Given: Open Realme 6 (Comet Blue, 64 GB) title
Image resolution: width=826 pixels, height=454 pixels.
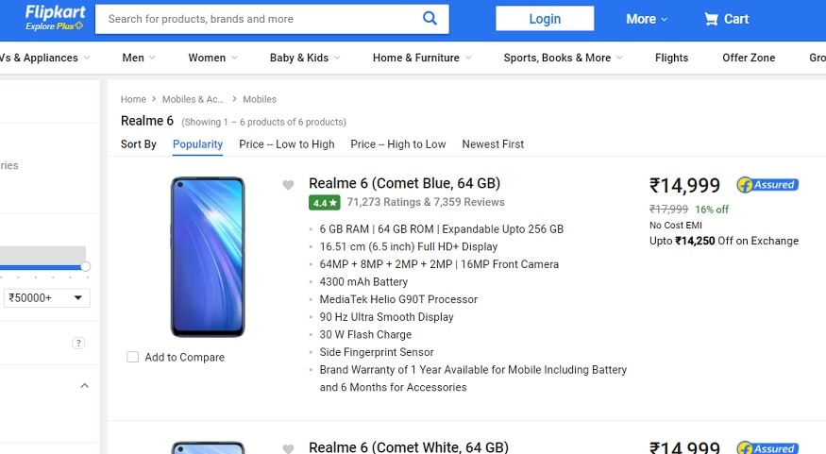Looking at the screenshot, I should (x=405, y=183).
